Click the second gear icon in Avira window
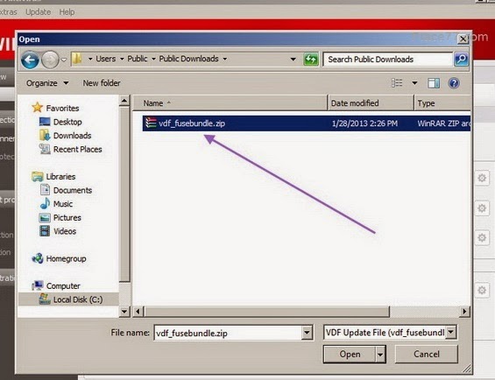 tap(482, 208)
